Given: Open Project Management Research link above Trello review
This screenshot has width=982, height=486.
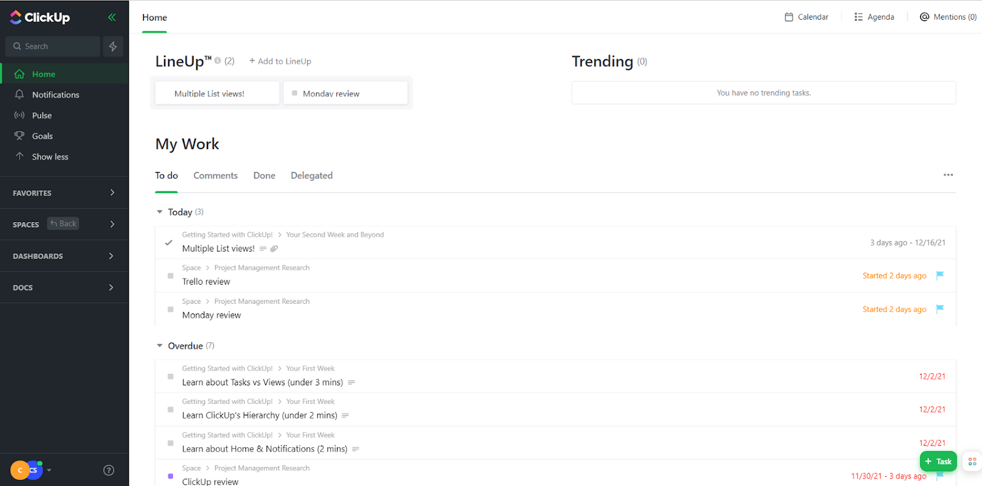Looking at the screenshot, I should (x=262, y=268).
